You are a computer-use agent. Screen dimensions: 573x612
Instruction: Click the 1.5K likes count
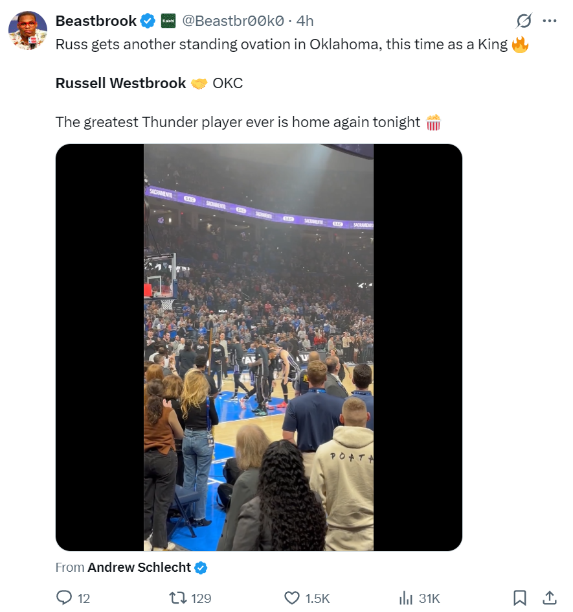317,598
